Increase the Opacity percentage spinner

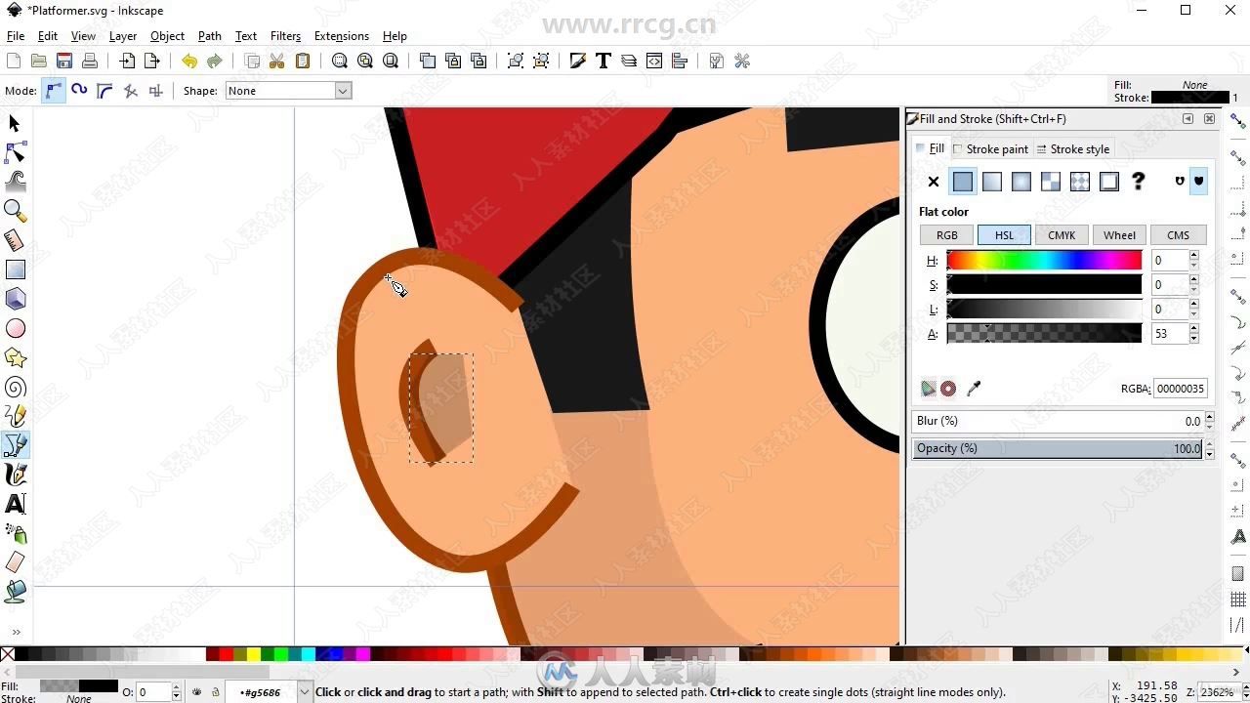1210,444
